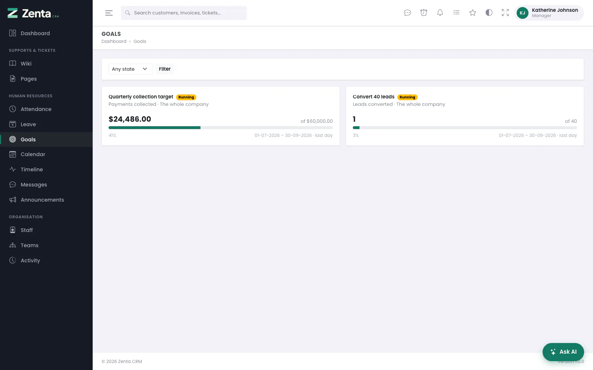Click the "of 40" target value
Image resolution: width=593 pixels, height=370 pixels.
[571, 121]
